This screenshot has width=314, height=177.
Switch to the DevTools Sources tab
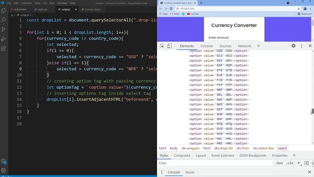pyautogui.click(x=225, y=46)
